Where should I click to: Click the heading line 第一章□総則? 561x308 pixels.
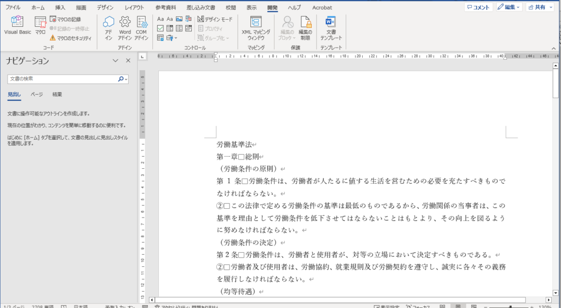[238, 157]
